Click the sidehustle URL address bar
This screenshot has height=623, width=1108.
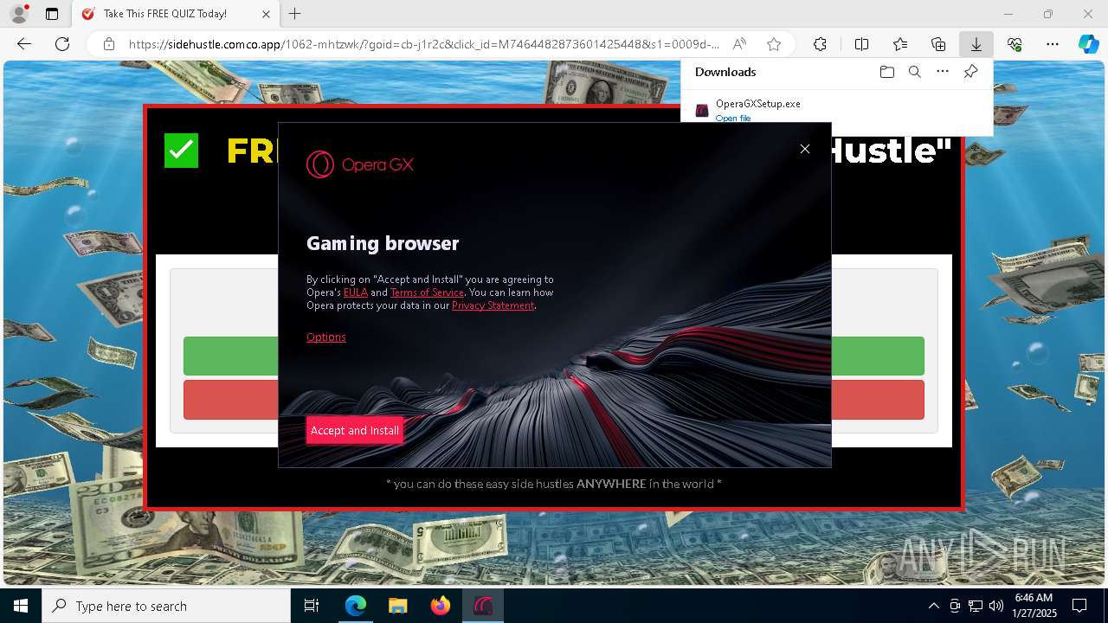(x=424, y=44)
